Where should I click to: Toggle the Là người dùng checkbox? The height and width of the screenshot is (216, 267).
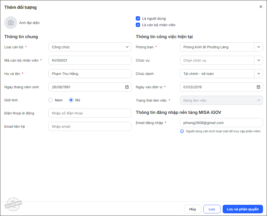coord(138,18)
